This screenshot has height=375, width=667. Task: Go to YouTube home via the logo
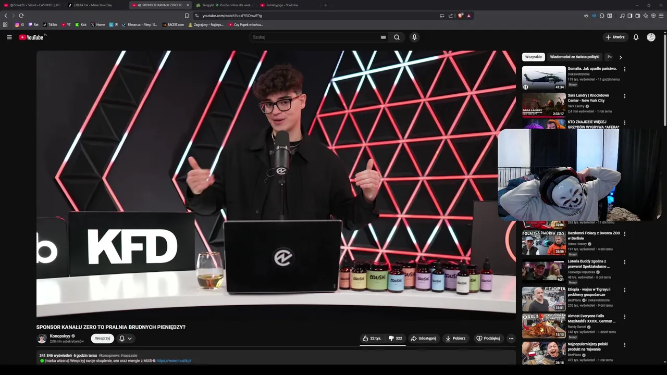coord(31,37)
